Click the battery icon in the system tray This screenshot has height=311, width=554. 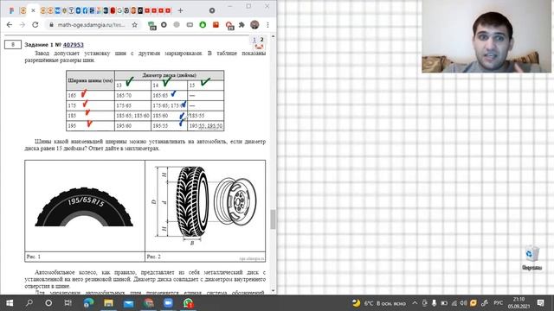tap(444, 303)
